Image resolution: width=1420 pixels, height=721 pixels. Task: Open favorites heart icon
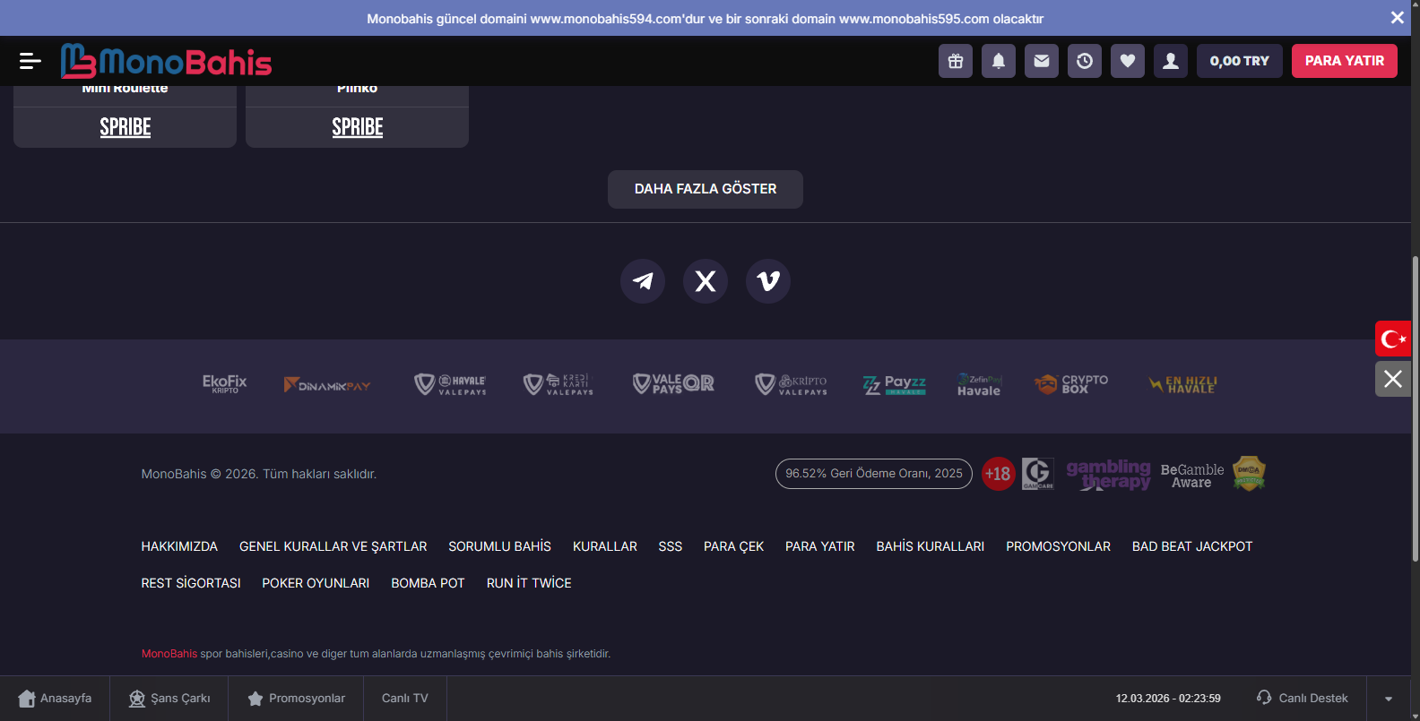click(x=1128, y=61)
